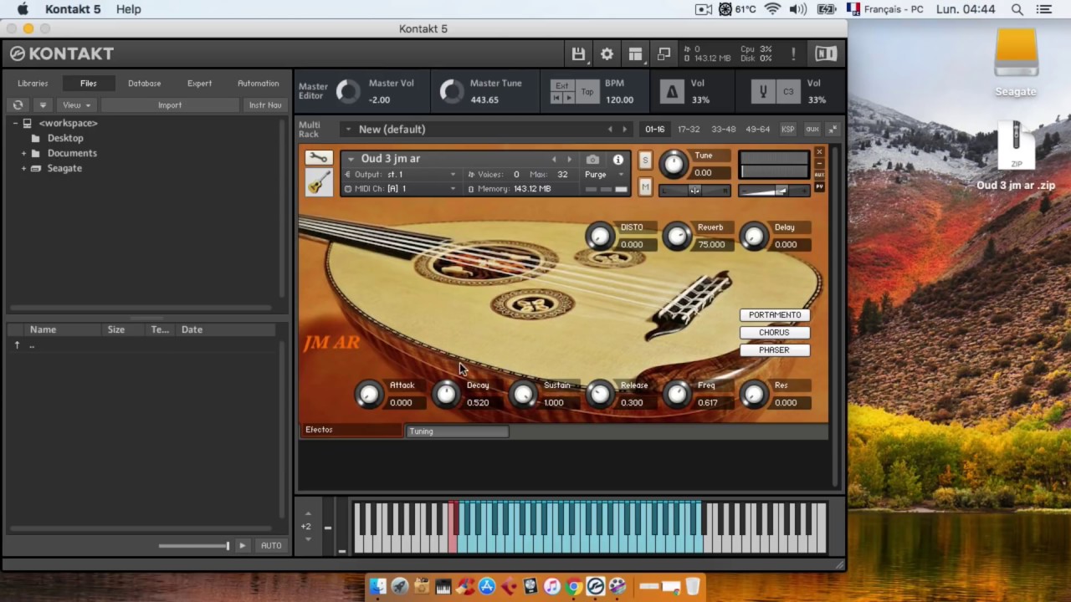This screenshot has width=1071, height=602.
Task: Open the workspace layout panel icon
Action: pos(635,54)
